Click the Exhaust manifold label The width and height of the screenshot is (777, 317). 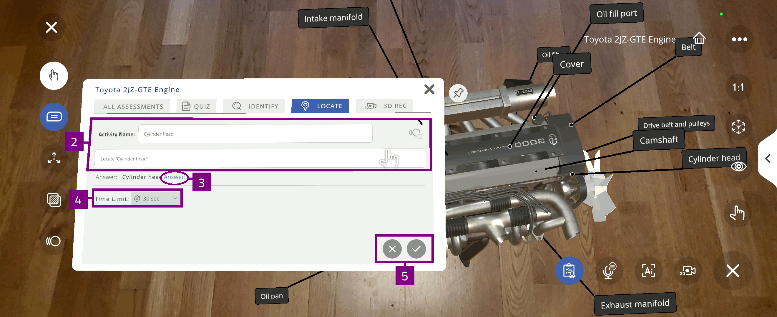coord(635,304)
